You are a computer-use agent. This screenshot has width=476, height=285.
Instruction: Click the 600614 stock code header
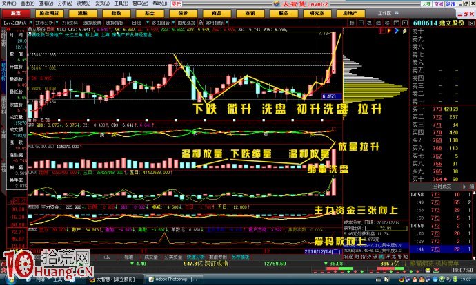426,23
